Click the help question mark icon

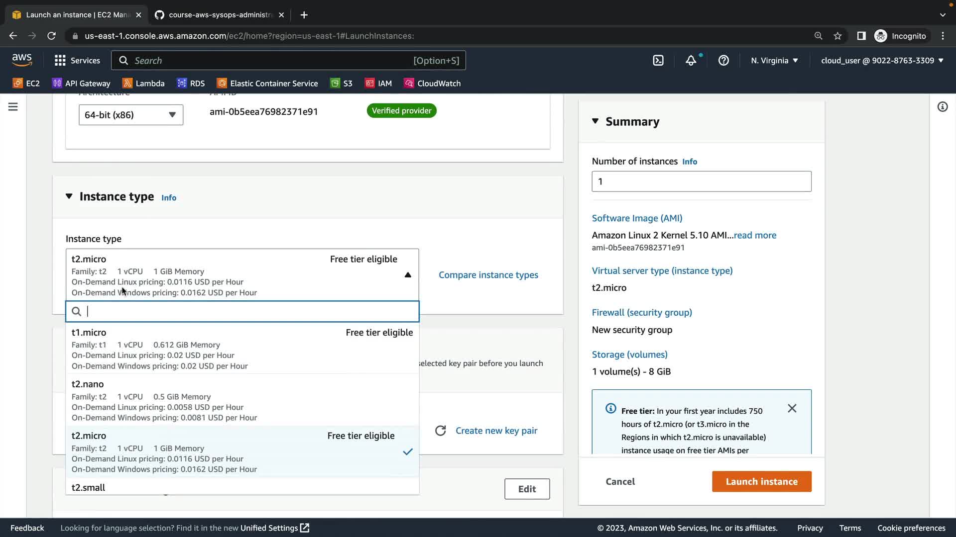(723, 61)
